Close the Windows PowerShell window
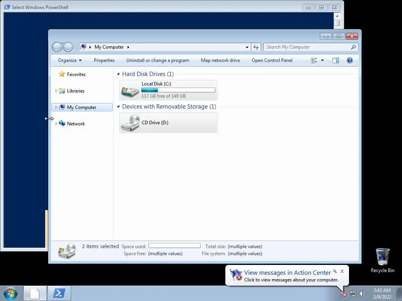Screen dimensions: 402x301 pos(334,7)
